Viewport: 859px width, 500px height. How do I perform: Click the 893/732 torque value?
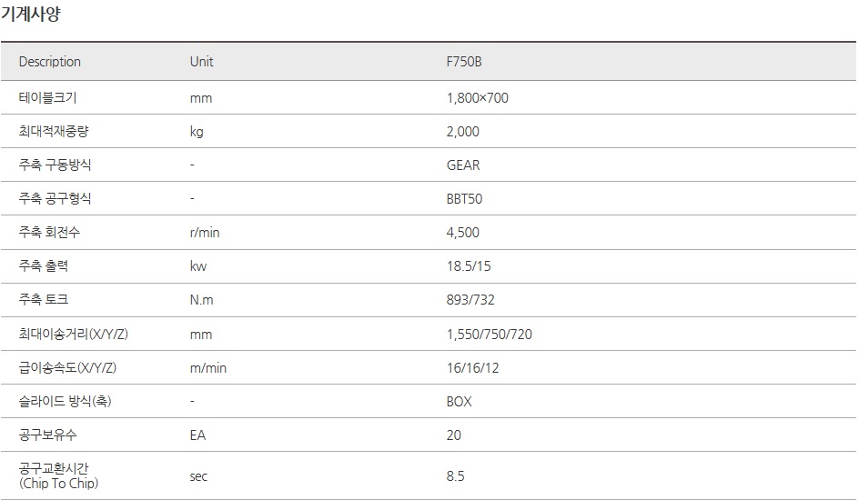click(x=470, y=299)
